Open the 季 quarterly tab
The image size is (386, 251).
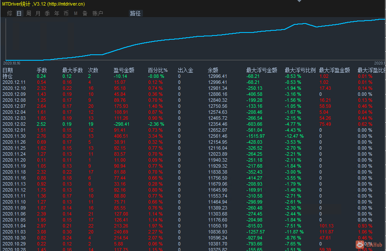click(x=47, y=13)
